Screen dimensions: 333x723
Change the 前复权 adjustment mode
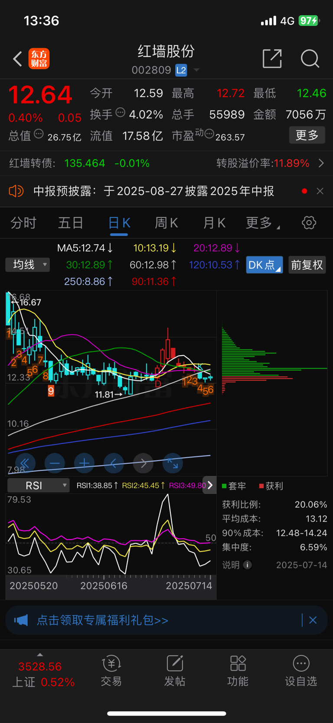[x=307, y=265]
